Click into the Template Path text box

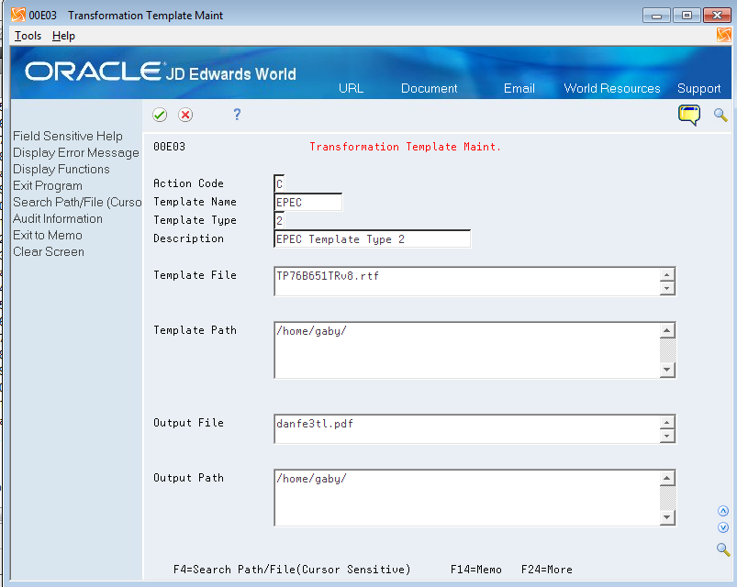pos(467,349)
